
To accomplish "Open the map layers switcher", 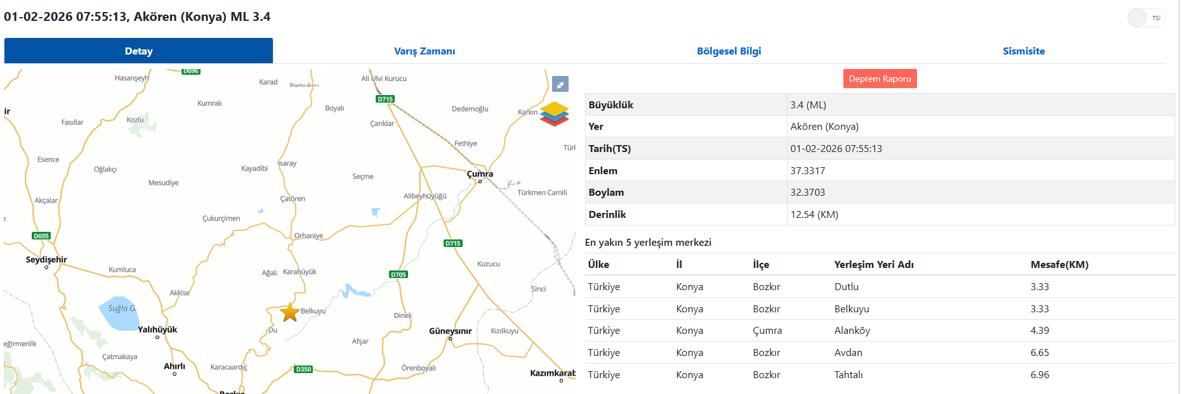I will (554, 114).
